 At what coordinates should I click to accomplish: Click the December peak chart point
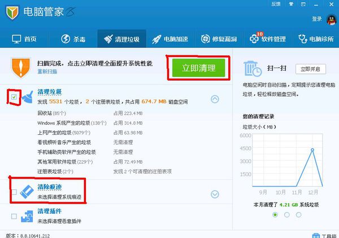pyautogui.click(x=312, y=150)
